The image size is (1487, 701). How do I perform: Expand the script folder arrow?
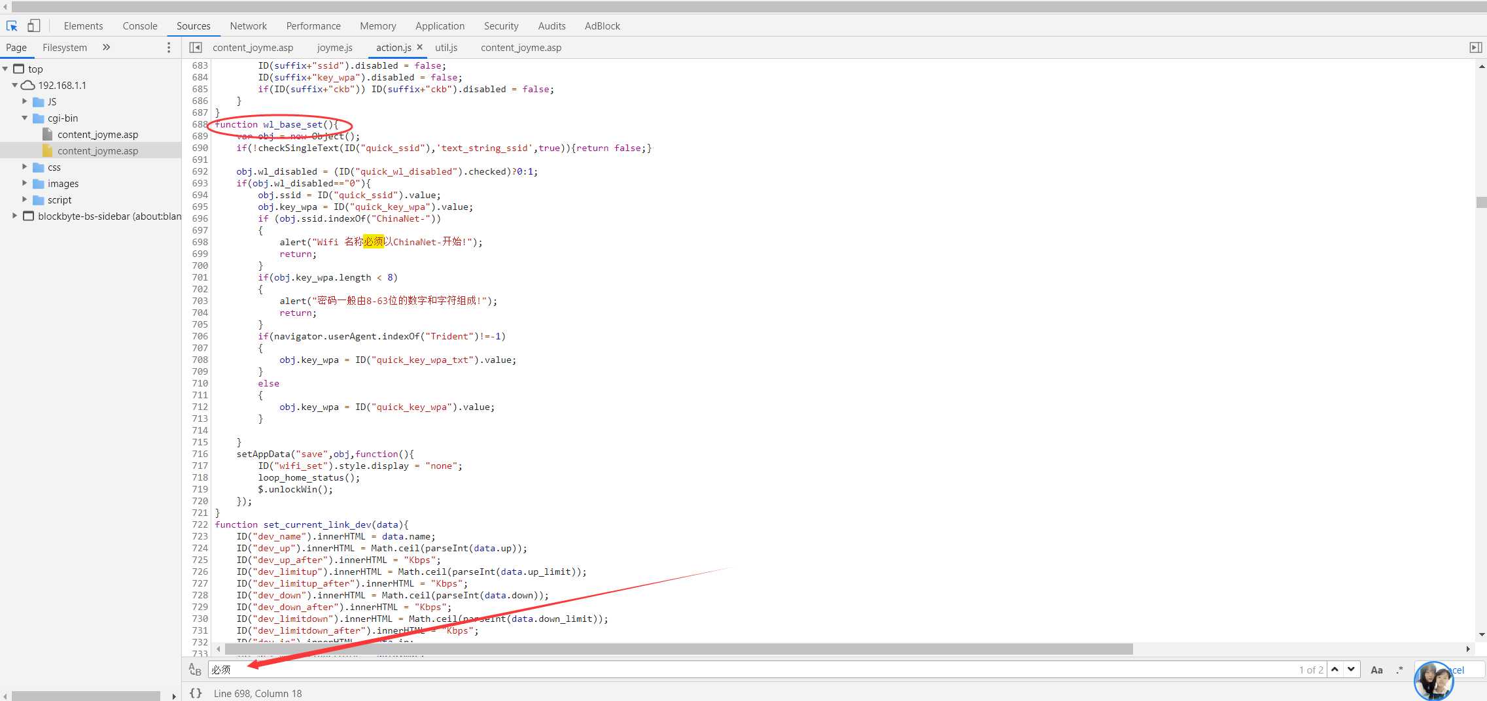click(x=24, y=199)
